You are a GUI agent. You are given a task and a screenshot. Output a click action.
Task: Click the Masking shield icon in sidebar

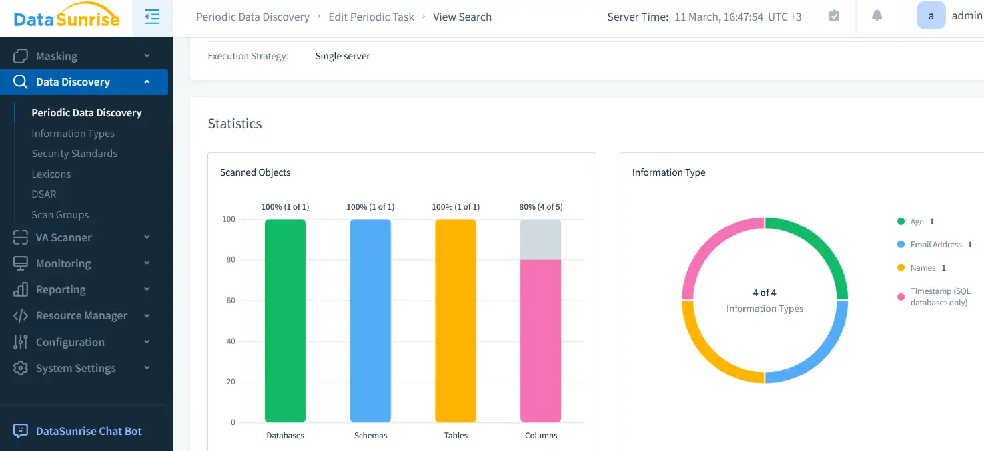pos(21,56)
